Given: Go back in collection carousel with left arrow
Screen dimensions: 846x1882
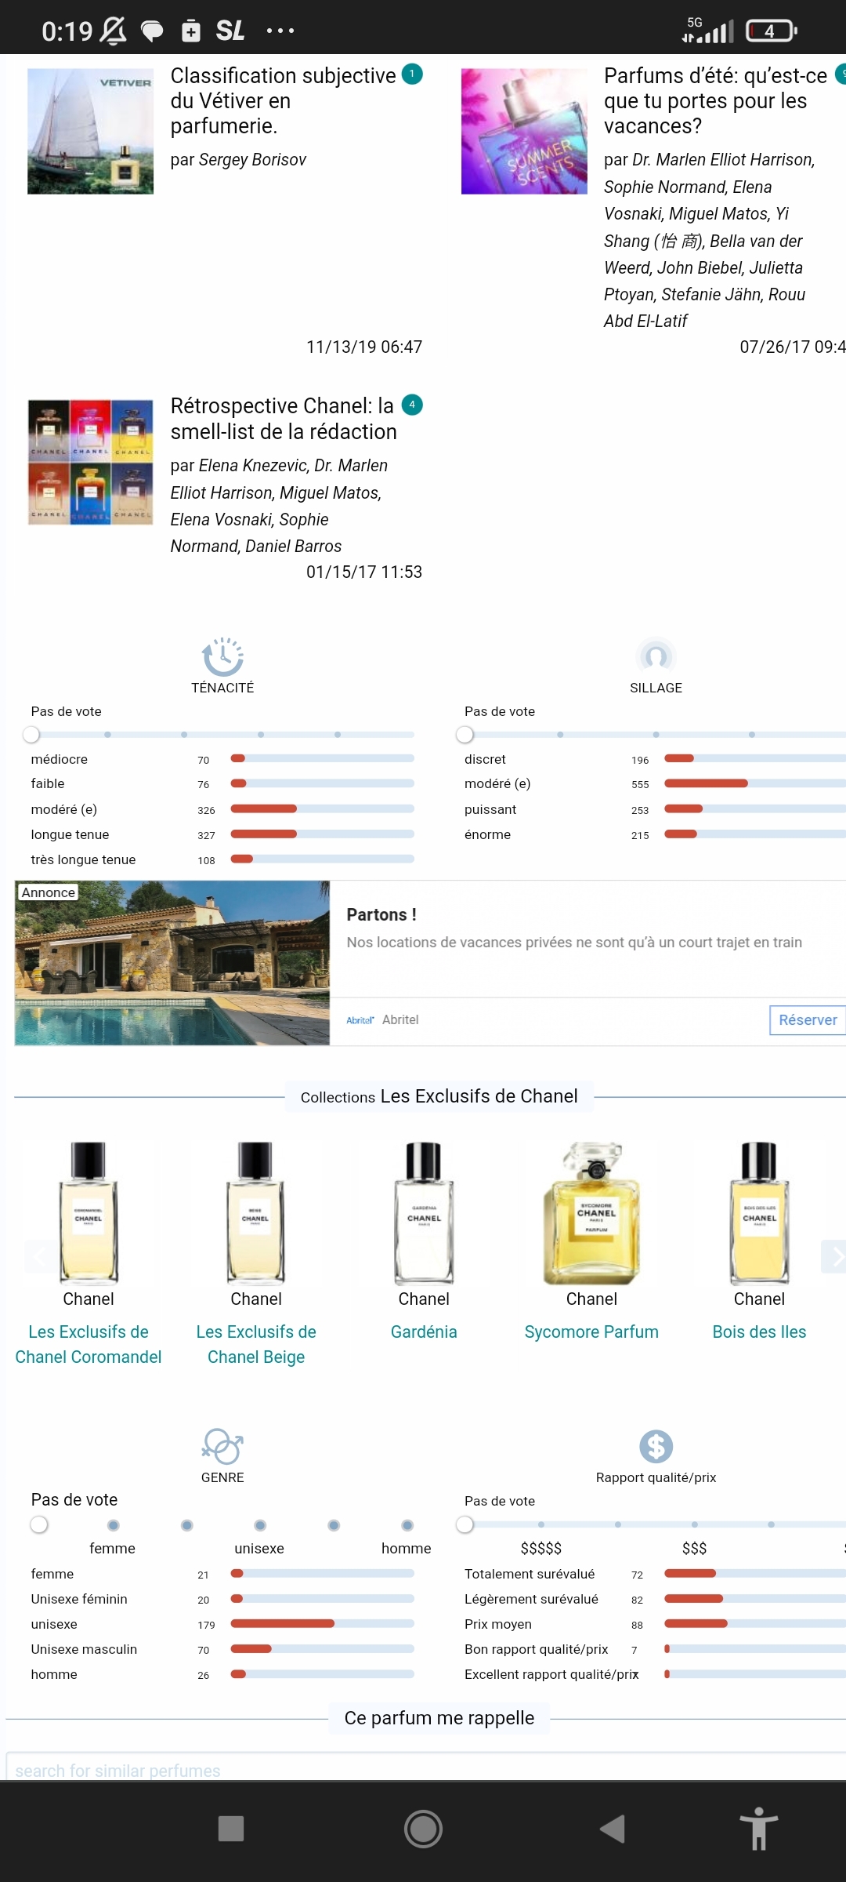Looking at the screenshot, I should click(37, 1257).
